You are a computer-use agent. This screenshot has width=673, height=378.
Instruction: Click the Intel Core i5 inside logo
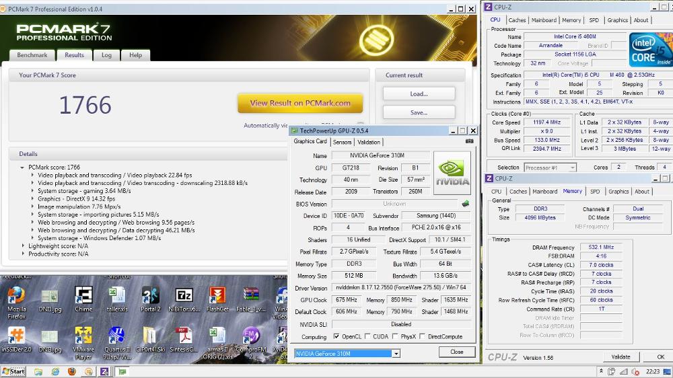(x=651, y=49)
